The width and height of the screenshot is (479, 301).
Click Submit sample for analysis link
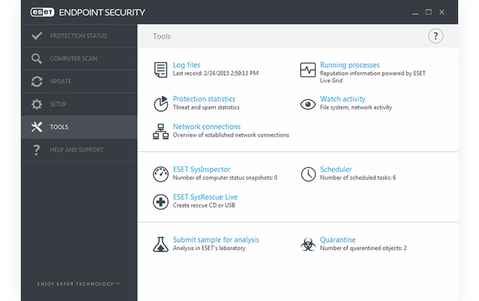click(x=216, y=240)
